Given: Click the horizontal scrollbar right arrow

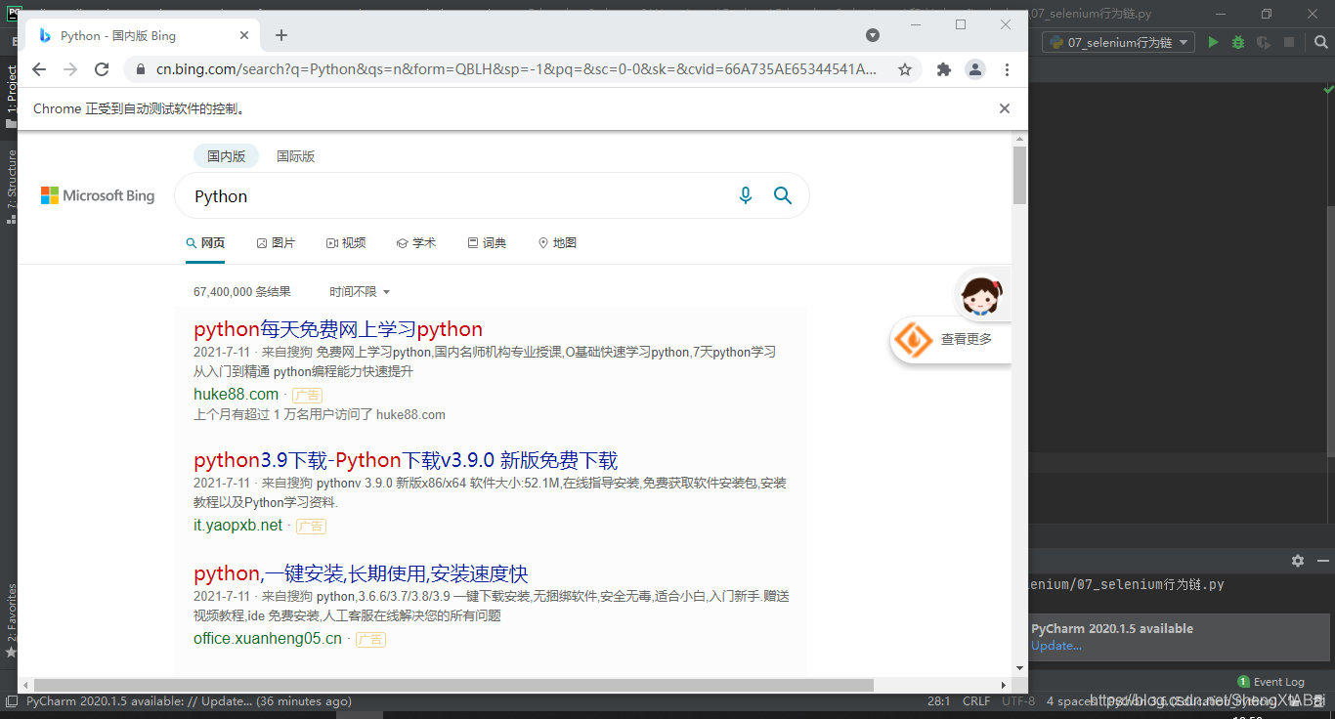Looking at the screenshot, I should 1003,685.
